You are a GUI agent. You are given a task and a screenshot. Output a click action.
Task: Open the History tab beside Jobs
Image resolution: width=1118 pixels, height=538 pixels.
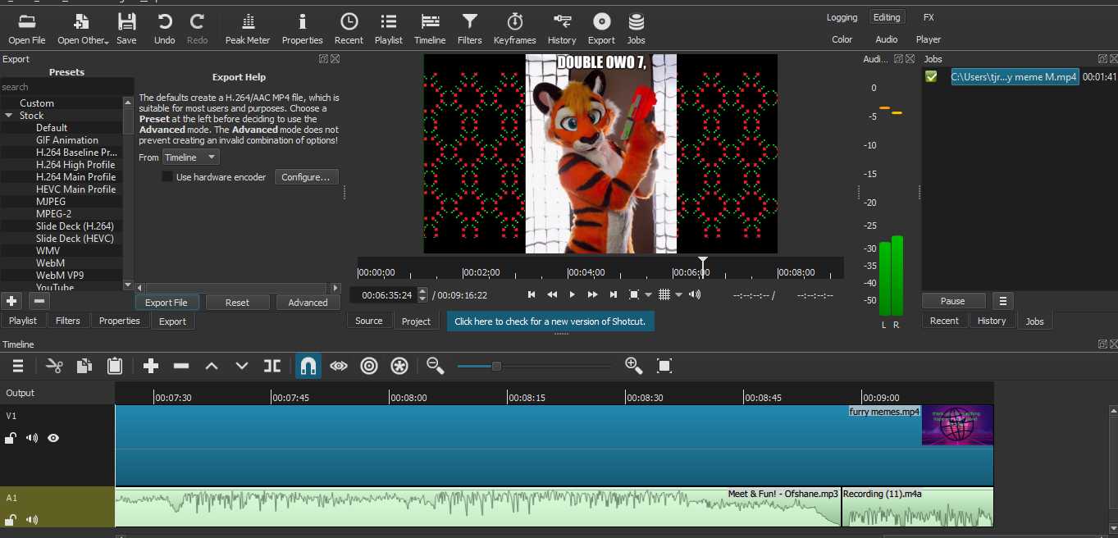click(992, 321)
